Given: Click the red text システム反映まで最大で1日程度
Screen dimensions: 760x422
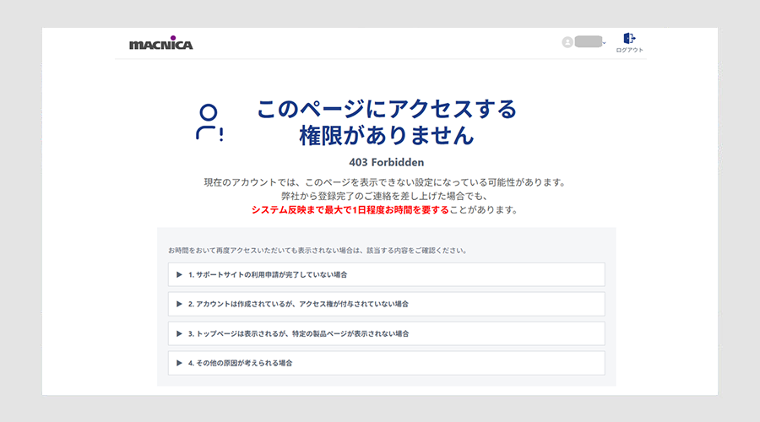Looking at the screenshot, I should (350, 210).
